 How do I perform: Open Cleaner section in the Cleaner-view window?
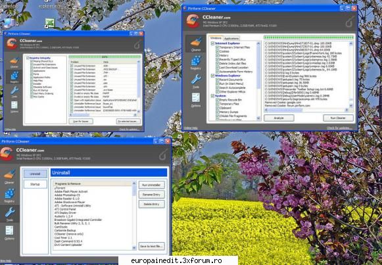[196, 44]
